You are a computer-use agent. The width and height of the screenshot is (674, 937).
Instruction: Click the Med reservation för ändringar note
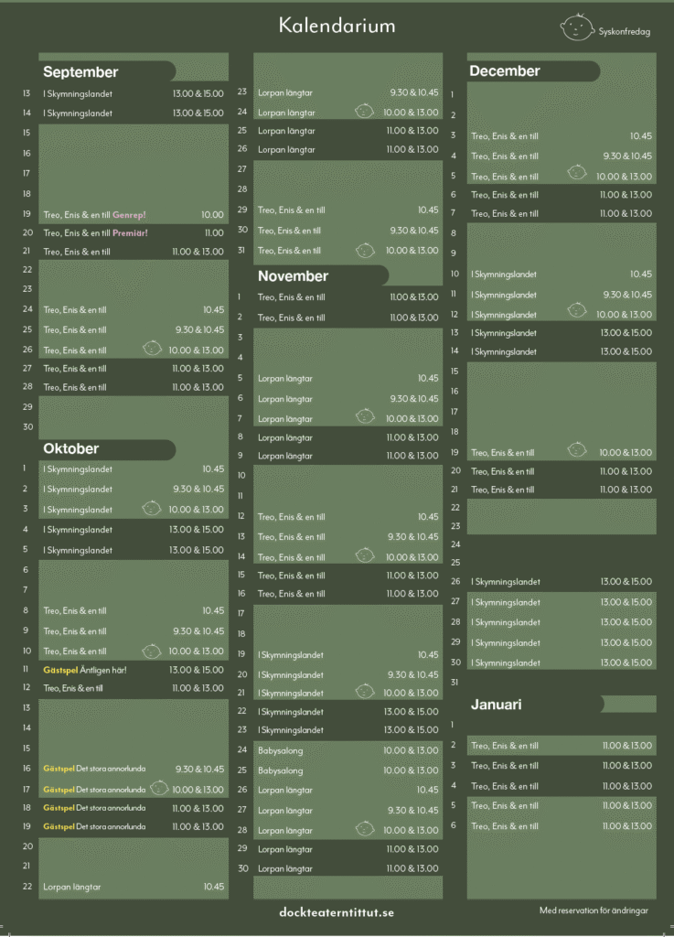tap(595, 911)
